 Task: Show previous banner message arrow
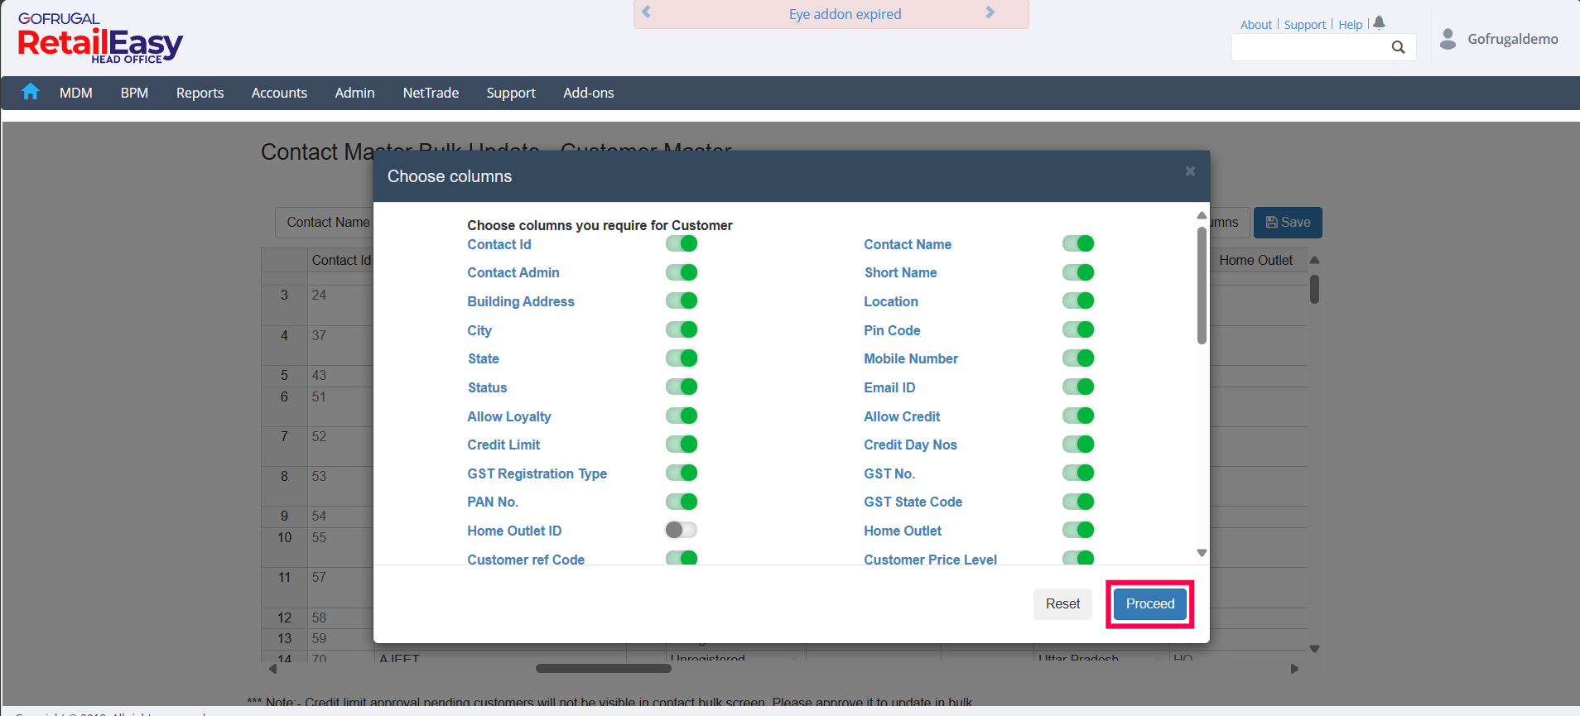pos(647,12)
